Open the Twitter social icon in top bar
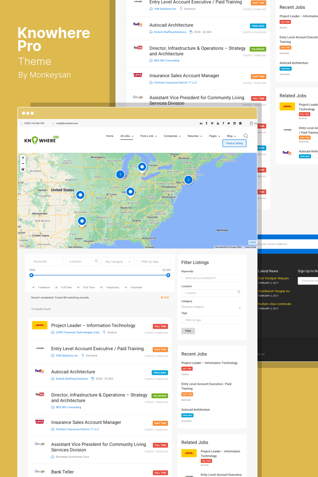Image resolution: width=318 pixels, height=477 pixels. tap(228, 123)
